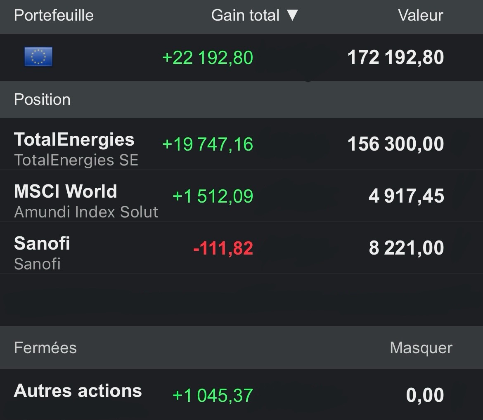Open the Sanofi position row
The height and width of the screenshot is (420, 483).
pyautogui.click(x=241, y=248)
